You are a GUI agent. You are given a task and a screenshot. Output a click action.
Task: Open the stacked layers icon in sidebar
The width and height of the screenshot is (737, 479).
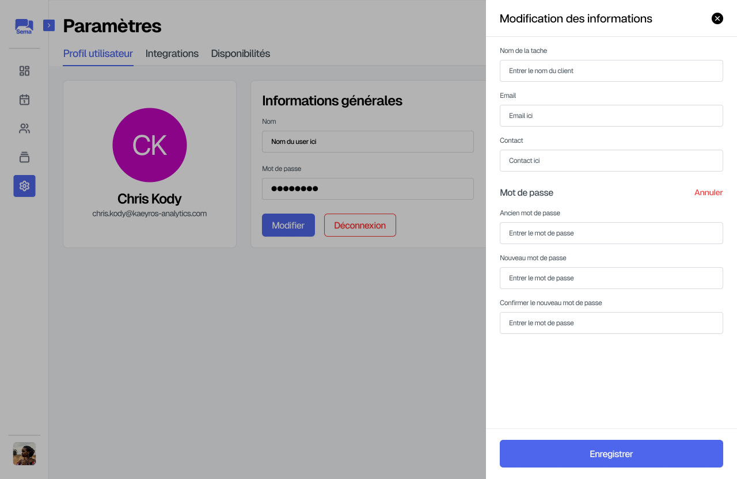(x=24, y=157)
